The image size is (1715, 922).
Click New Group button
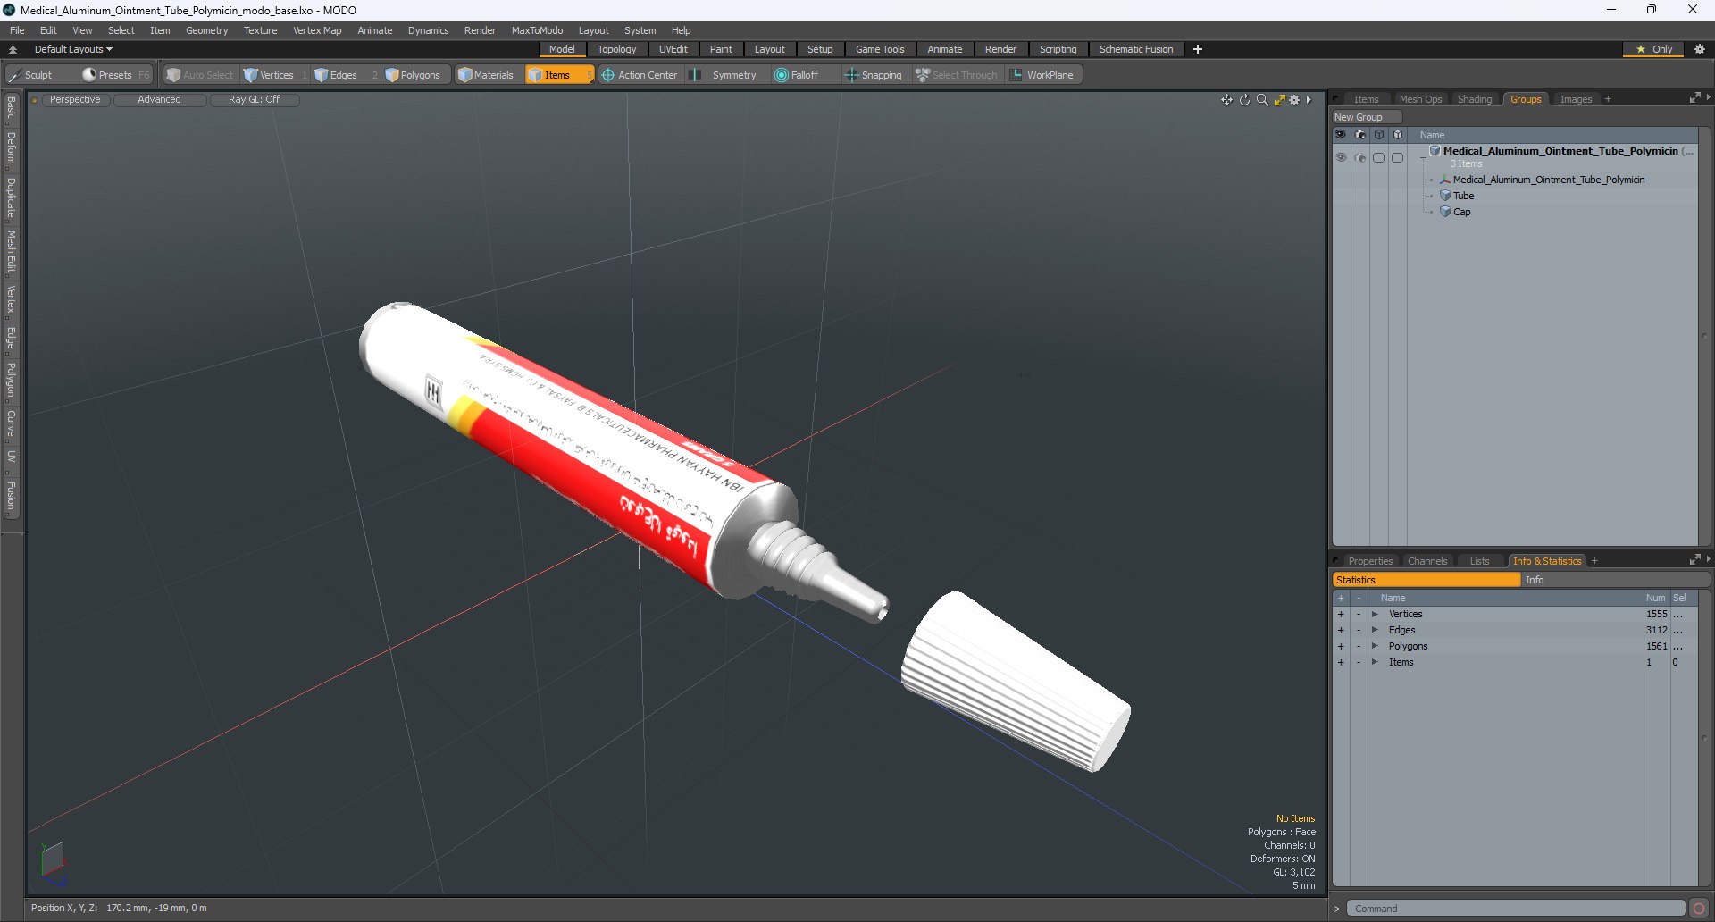1367,117
